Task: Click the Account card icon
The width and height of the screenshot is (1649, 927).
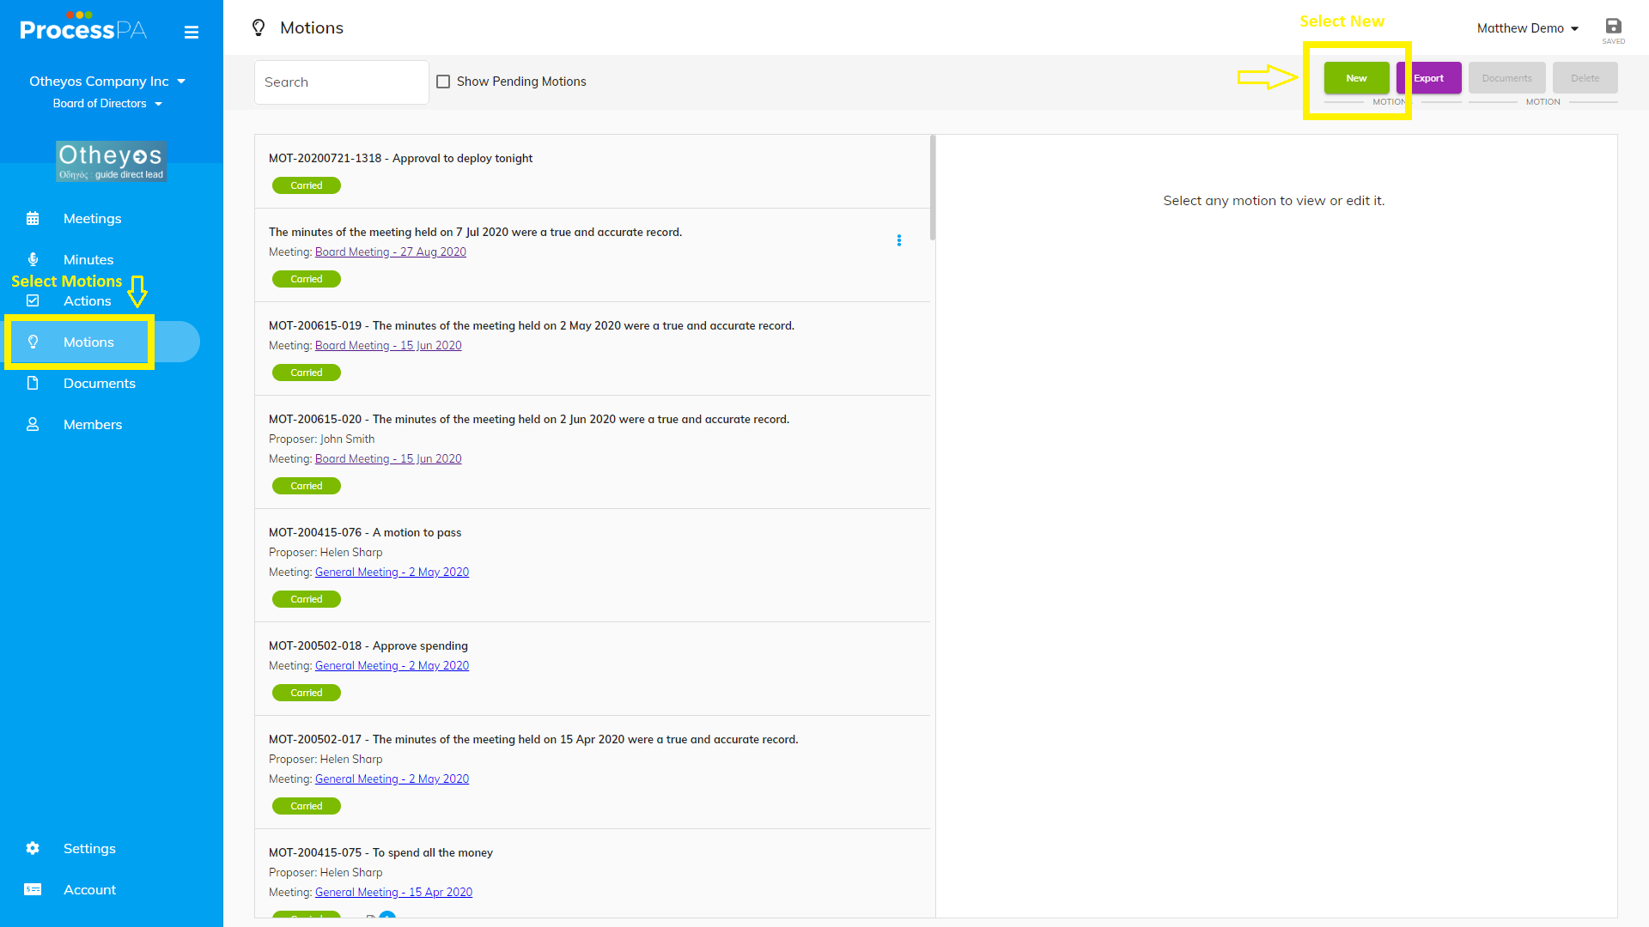Action: point(33,889)
